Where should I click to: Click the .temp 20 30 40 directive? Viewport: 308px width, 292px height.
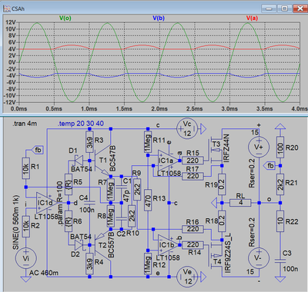point(81,124)
